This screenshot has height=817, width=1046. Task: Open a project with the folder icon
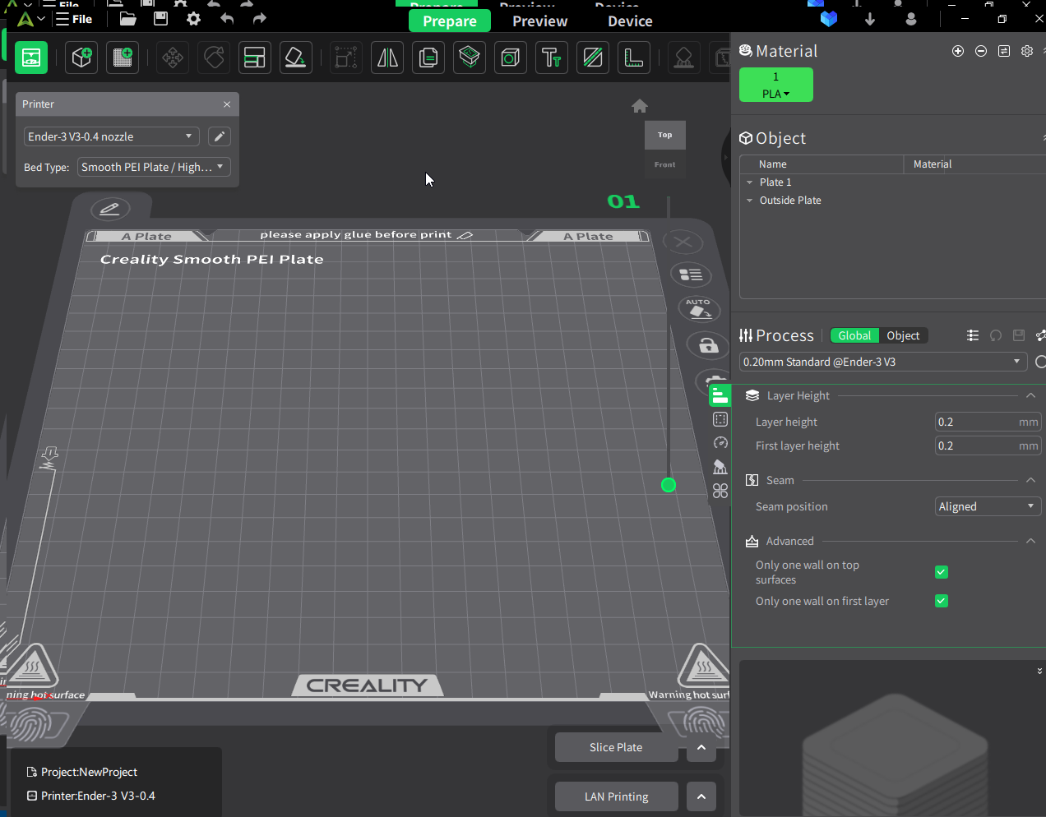(x=127, y=18)
